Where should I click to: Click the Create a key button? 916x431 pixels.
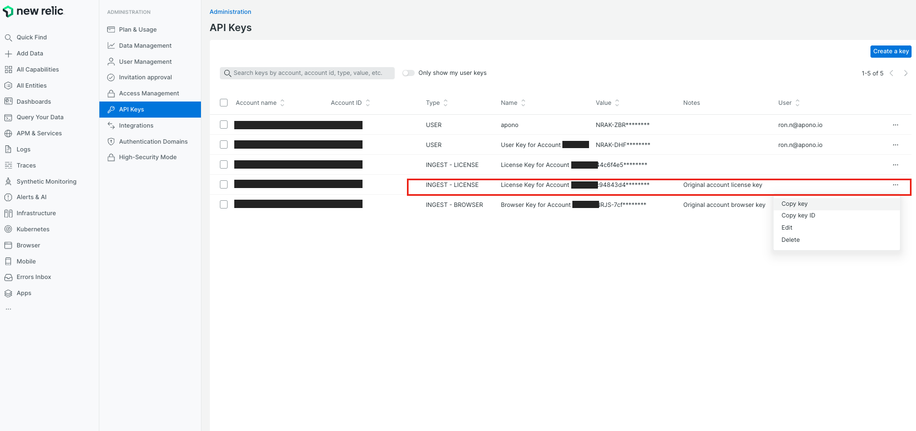pos(890,52)
